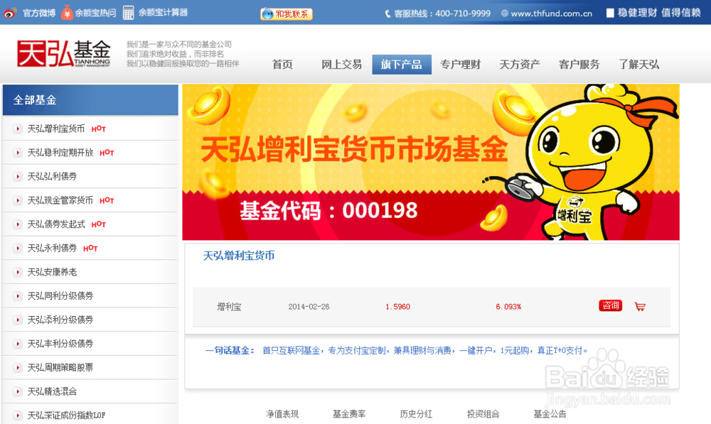Open the 余额宝计算器 link
This screenshot has width=711, height=424.
(163, 13)
